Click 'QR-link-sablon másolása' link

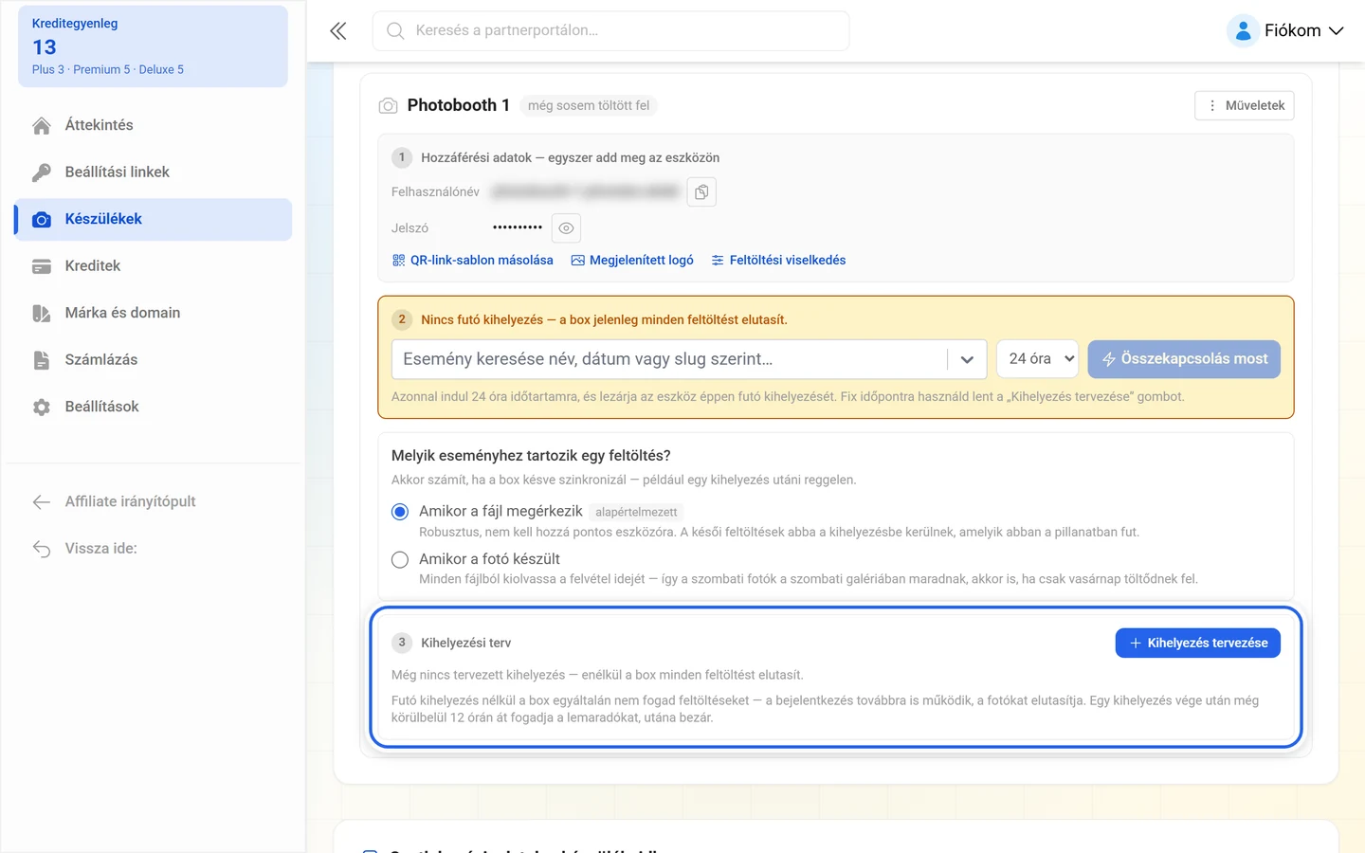coord(473,261)
